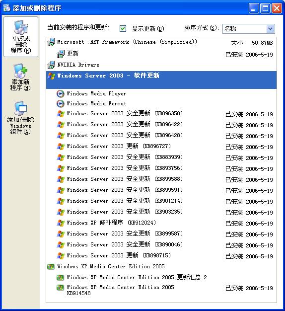Click the 添加或删除程序 title bar icon
Screen dimensions: 285x311
pyautogui.click(x=7, y=8)
